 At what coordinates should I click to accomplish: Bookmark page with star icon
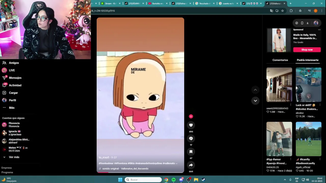pos(282,11)
